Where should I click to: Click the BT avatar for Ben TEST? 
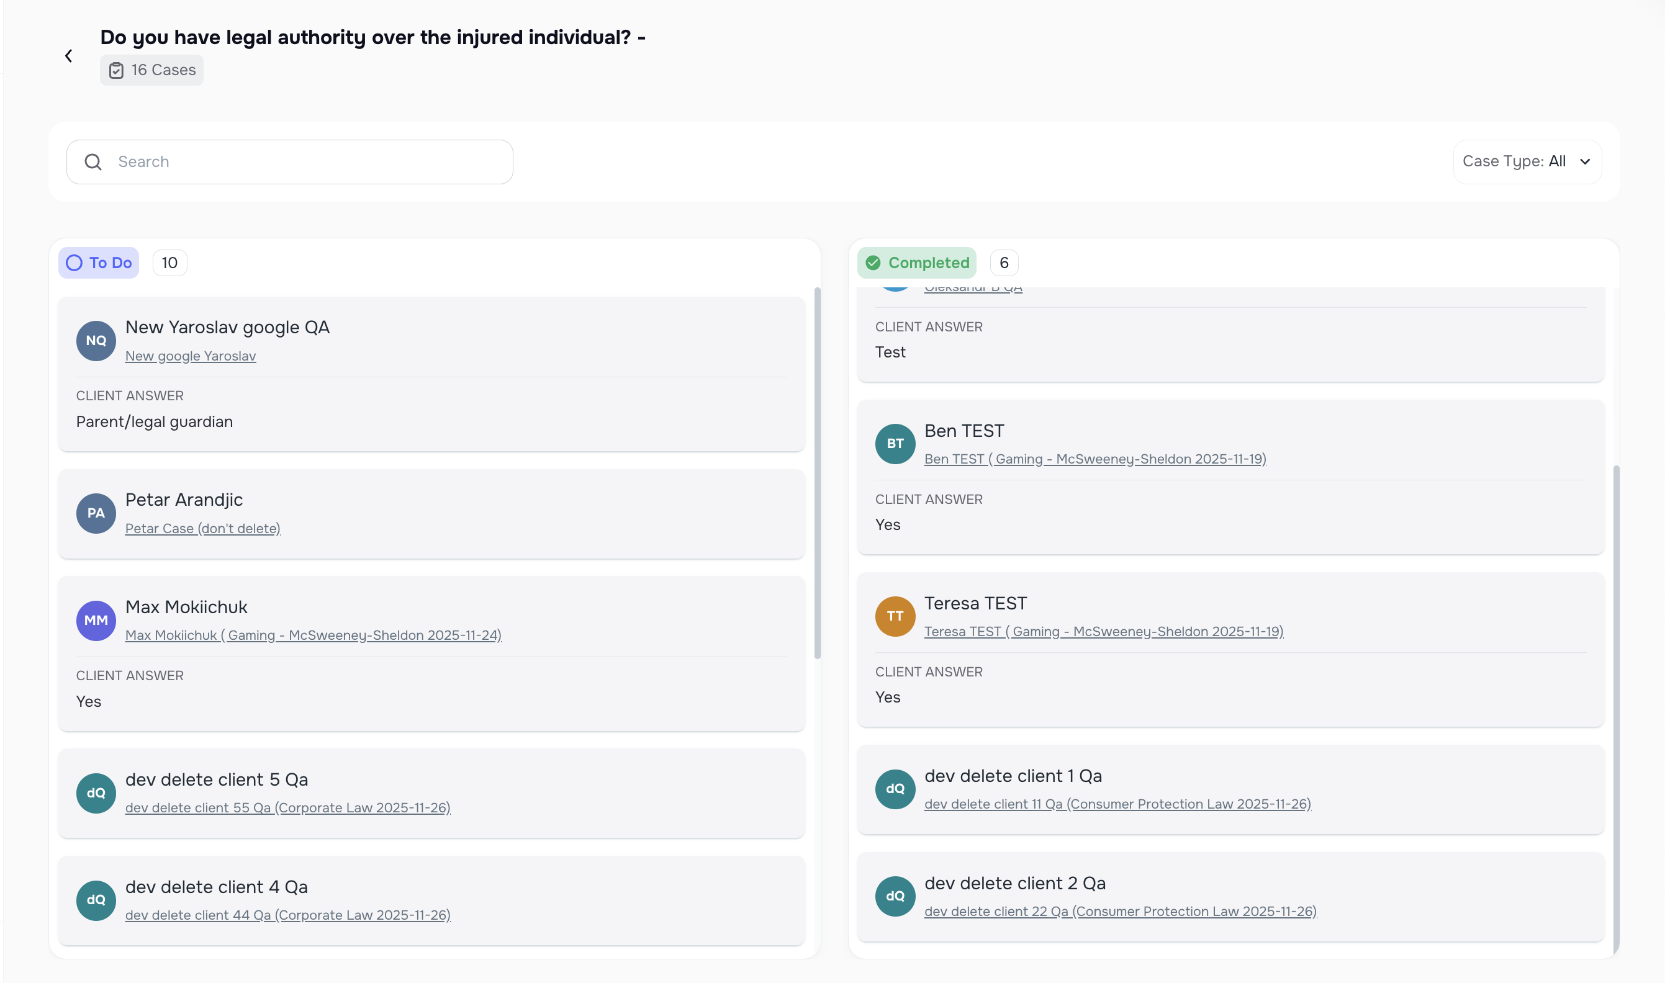coord(895,444)
